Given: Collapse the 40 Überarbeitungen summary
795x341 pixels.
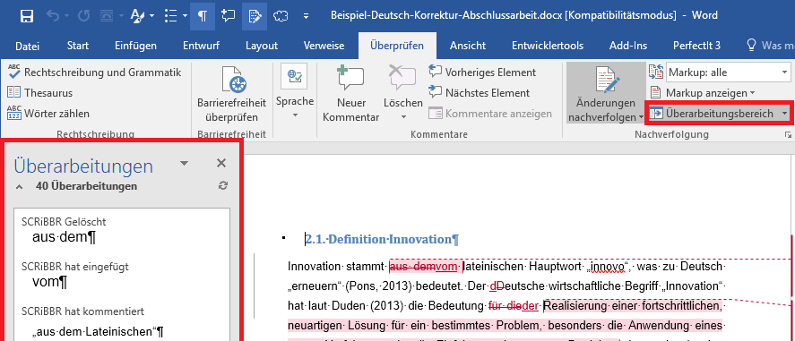Looking at the screenshot, I should tap(19, 187).
